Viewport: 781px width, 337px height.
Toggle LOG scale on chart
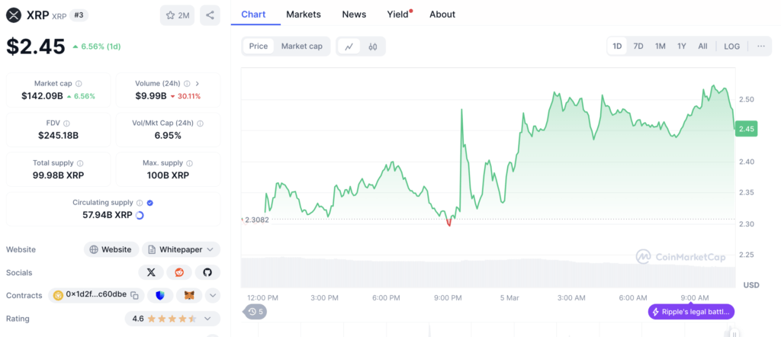(x=731, y=47)
